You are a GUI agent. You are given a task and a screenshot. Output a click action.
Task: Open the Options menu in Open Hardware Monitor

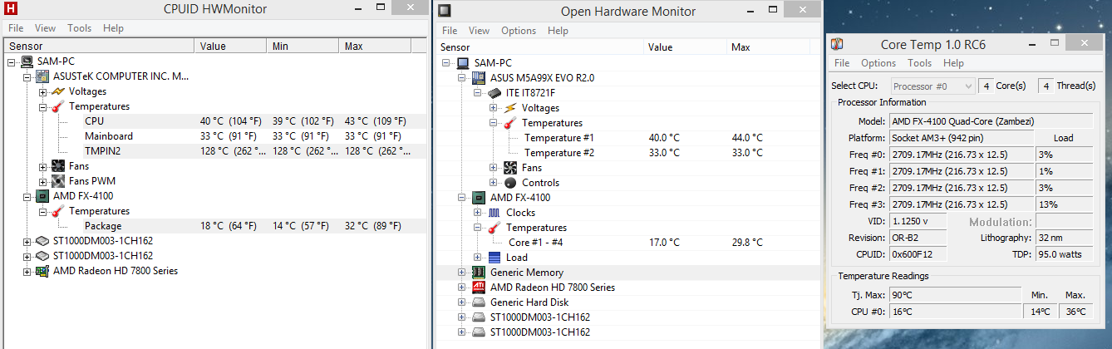[x=519, y=31]
